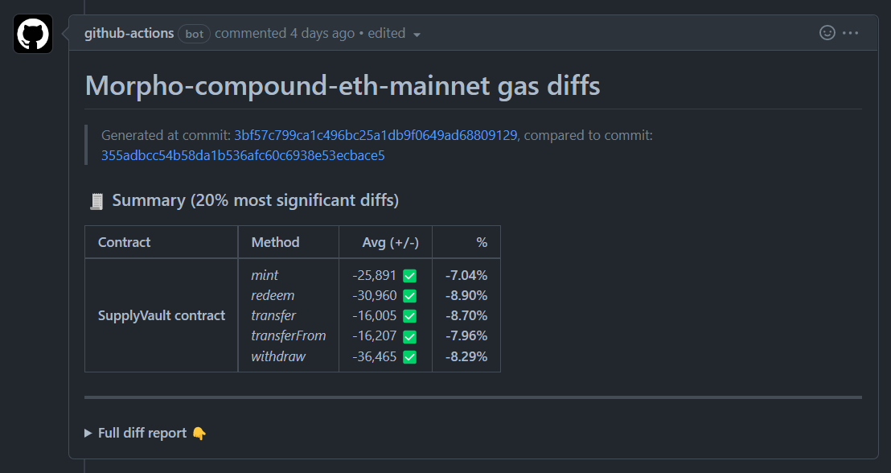Click the green checkmark in the redeem row
This screenshot has height=473, width=891.
click(409, 296)
